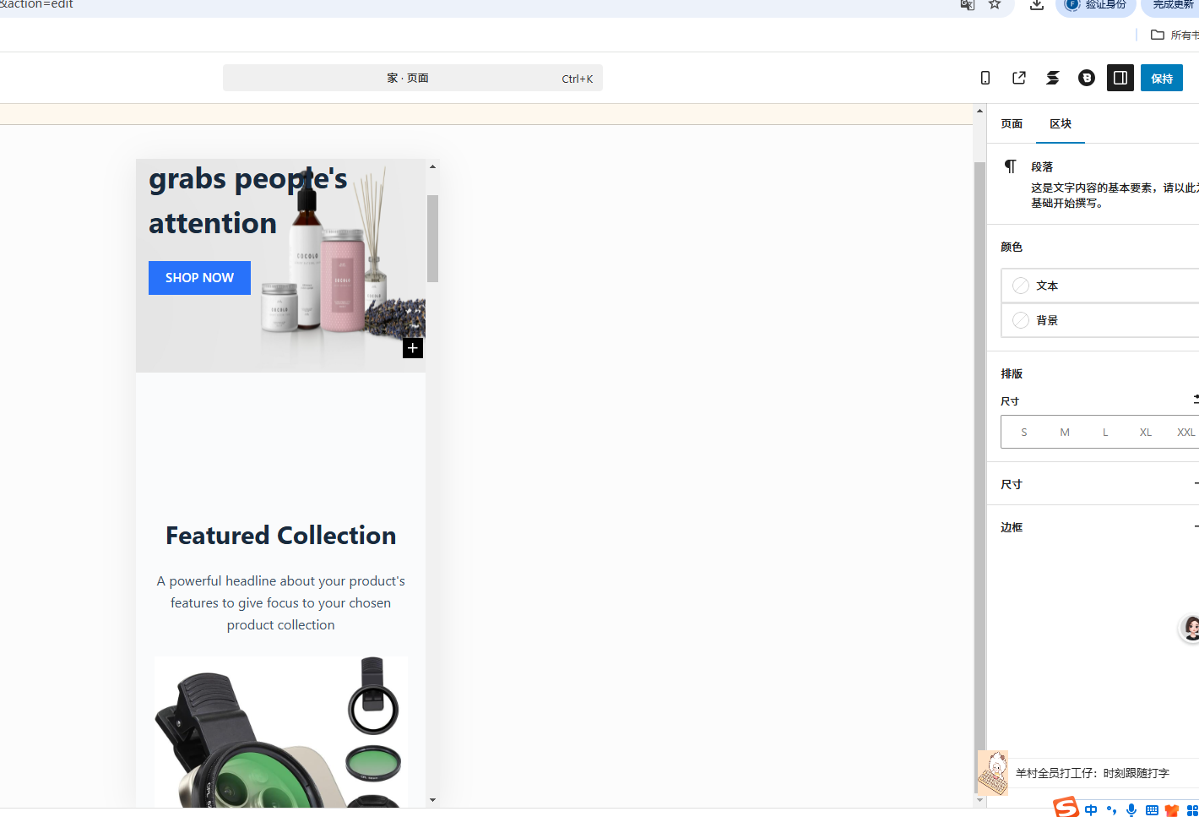Image resolution: width=1199 pixels, height=817 pixels.
Task: Select font size XL
Action: pos(1146,432)
